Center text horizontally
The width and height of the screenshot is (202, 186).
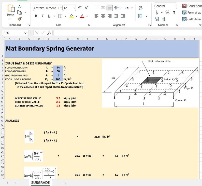[x=103, y=16]
